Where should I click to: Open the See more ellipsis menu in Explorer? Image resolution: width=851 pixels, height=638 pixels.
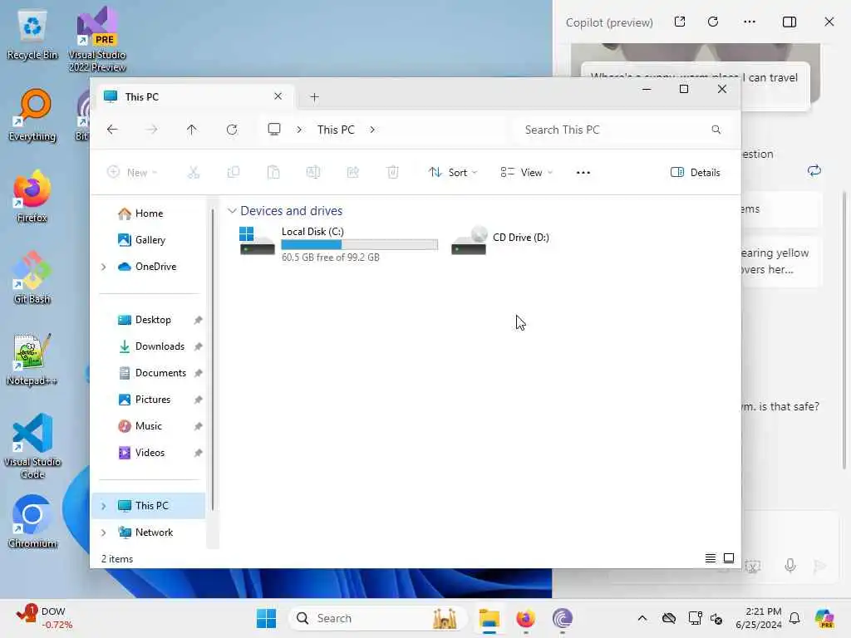pos(583,173)
